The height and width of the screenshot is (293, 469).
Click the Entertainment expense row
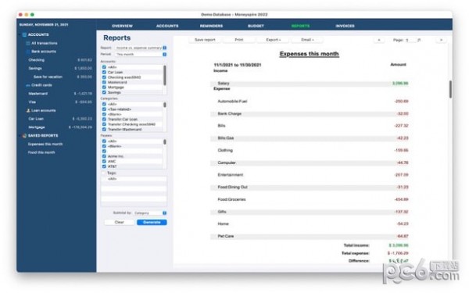pos(310,175)
